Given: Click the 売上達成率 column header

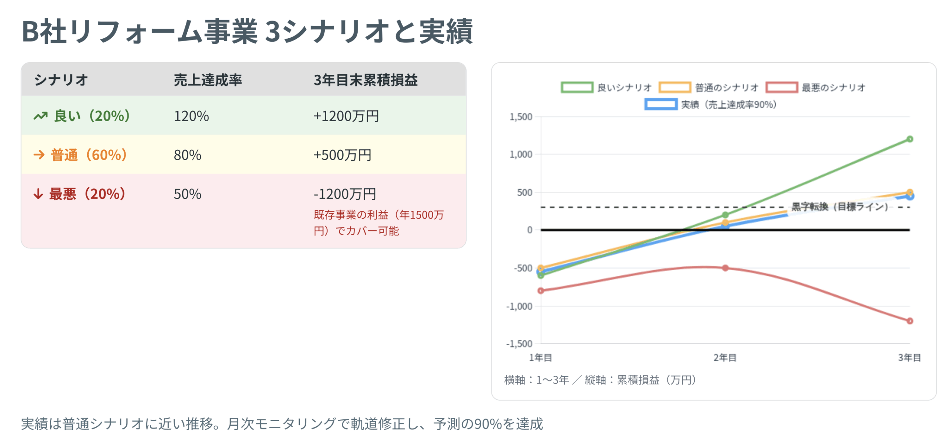Looking at the screenshot, I should (x=208, y=80).
